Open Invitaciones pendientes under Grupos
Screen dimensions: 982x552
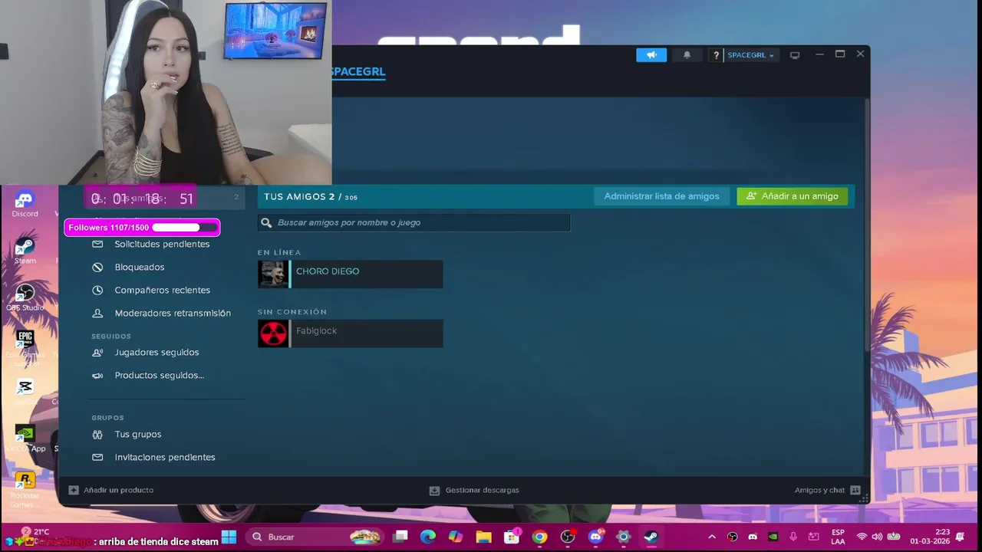tap(165, 457)
